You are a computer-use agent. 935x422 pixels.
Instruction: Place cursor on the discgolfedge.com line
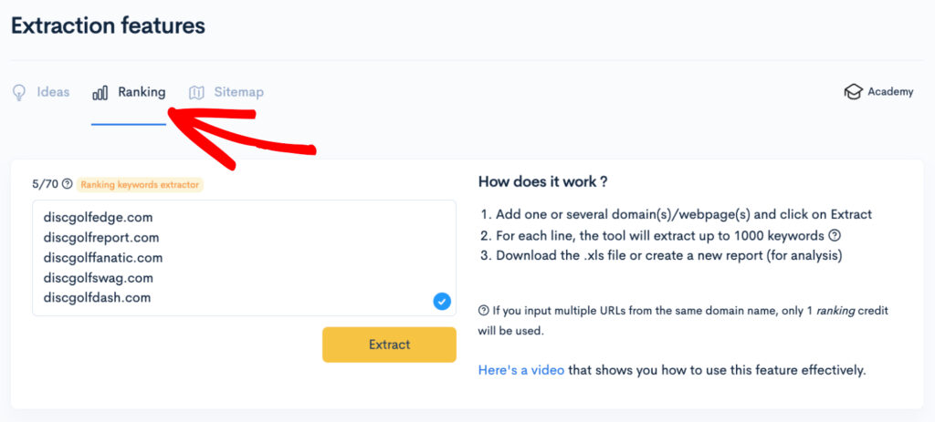point(98,218)
